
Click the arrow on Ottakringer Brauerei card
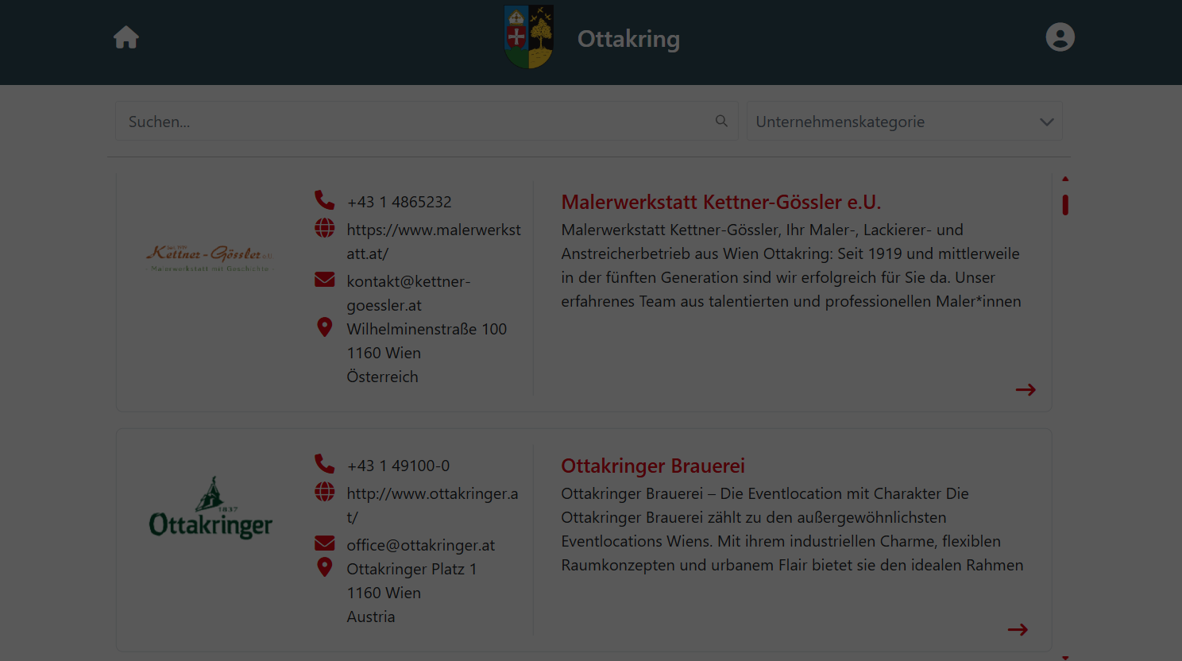point(1018,629)
